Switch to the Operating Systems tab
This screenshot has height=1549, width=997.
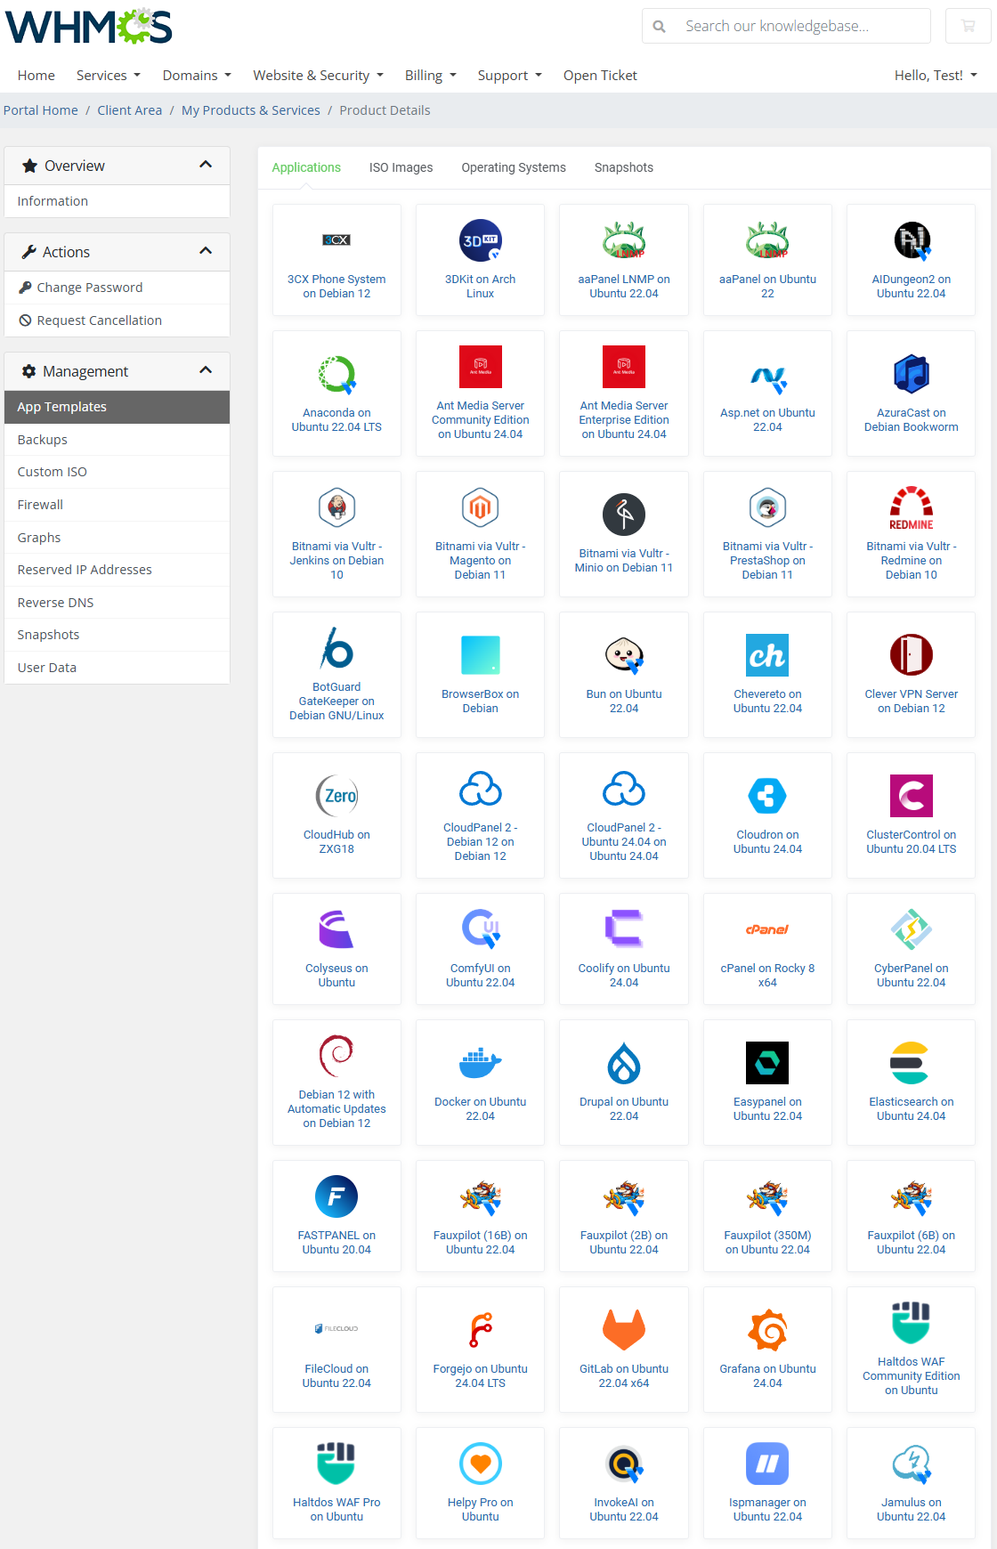(x=514, y=167)
